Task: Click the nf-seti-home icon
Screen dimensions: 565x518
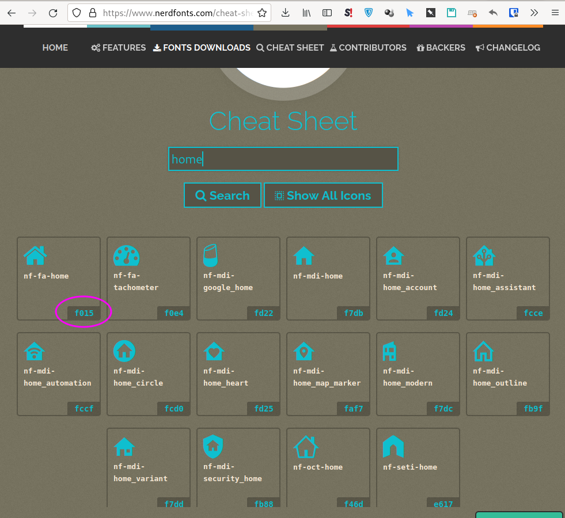Action: tap(393, 446)
